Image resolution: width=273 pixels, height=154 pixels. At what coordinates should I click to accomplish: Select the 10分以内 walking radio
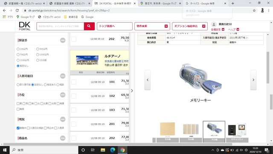[38, 55]
